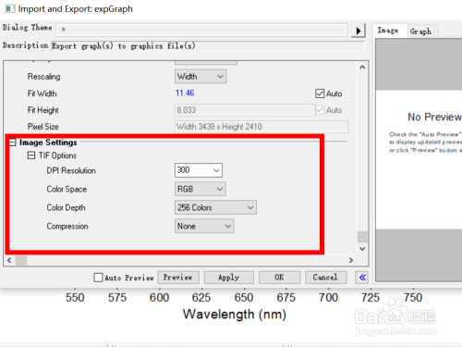The height and width of the screenshot is (347, 462).
Task: Click the 700 axis tick label
Action: 328,298
